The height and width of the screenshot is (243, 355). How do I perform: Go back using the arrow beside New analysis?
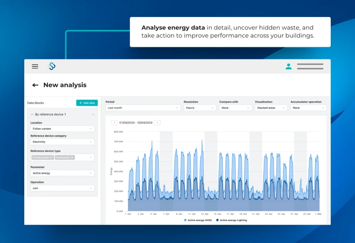[x=35, y=85]
